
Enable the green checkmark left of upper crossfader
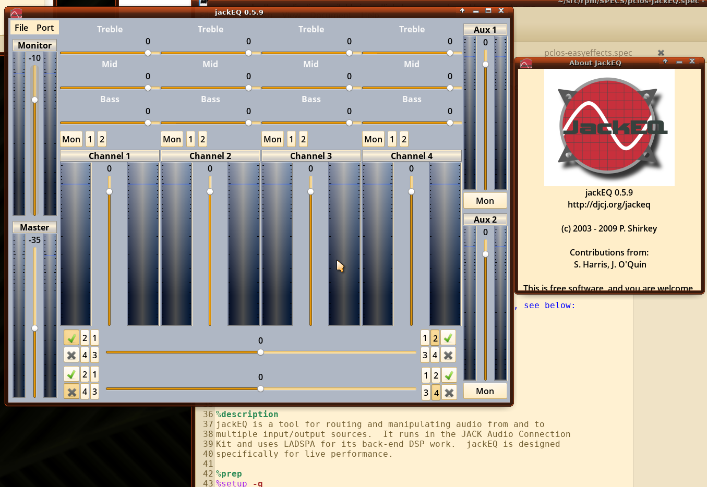pyautogui.click(x=71, y=338)
